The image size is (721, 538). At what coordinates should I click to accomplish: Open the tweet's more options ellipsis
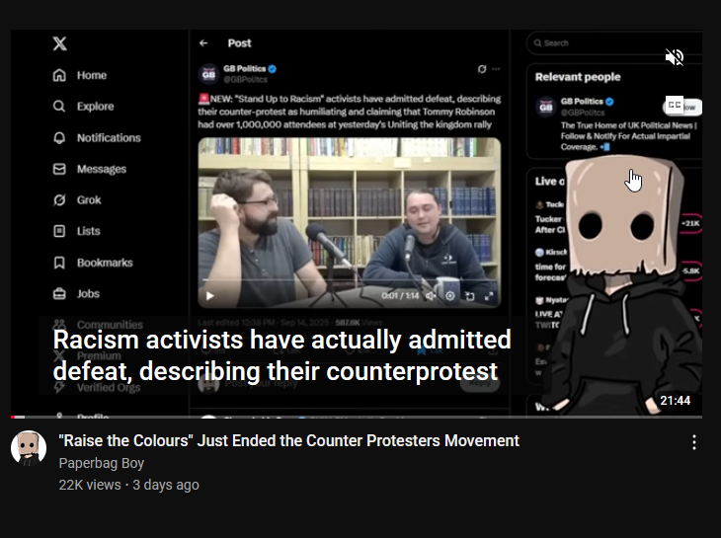coord(496,69)
